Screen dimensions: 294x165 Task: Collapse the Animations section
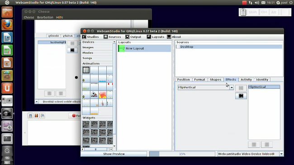click(97, 64)
